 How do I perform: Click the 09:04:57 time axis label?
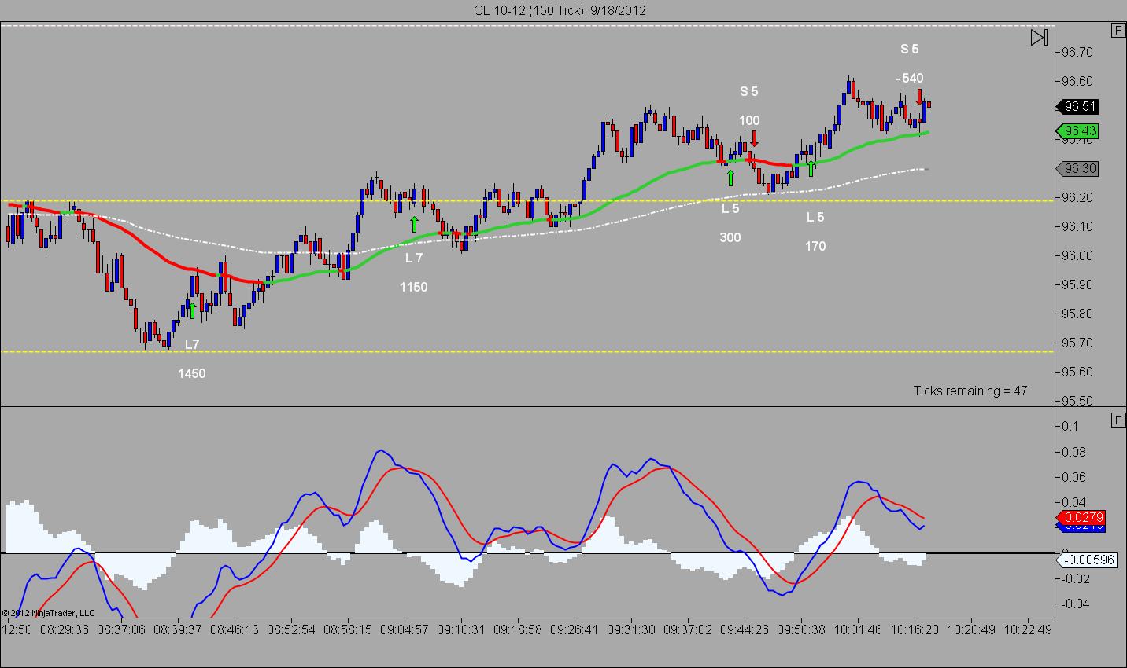tap(405, 629)
